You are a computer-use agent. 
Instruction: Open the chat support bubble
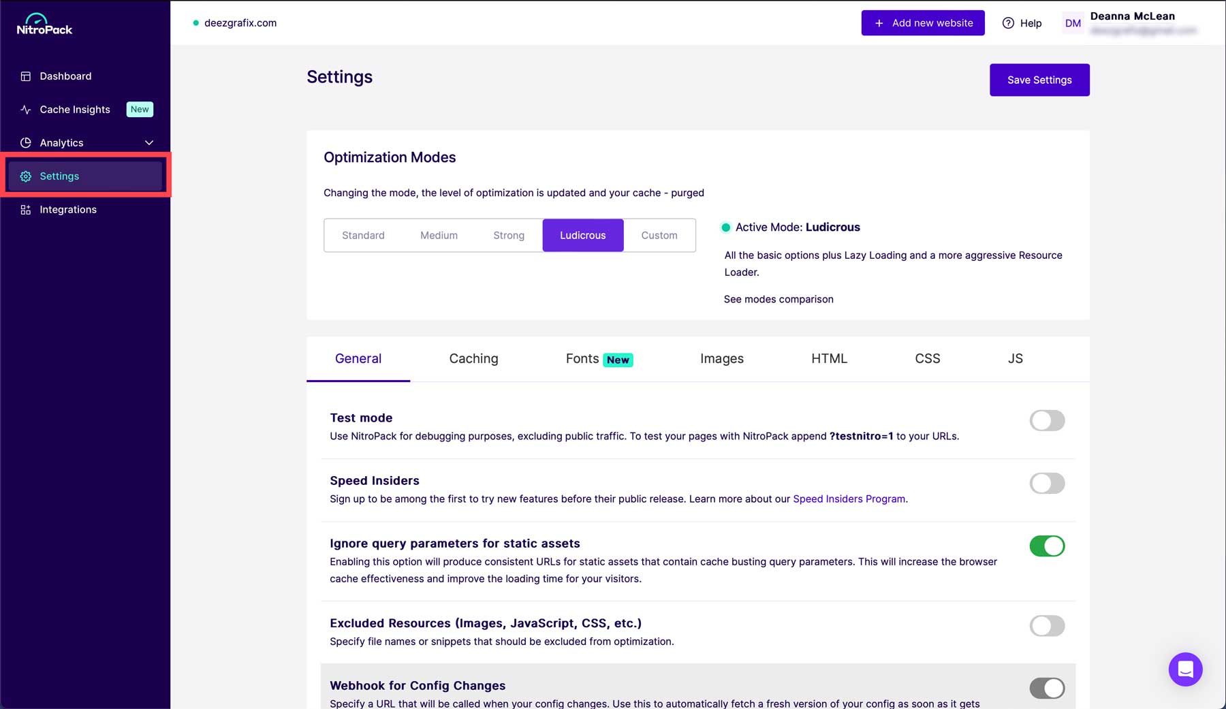click(1185, 669)
